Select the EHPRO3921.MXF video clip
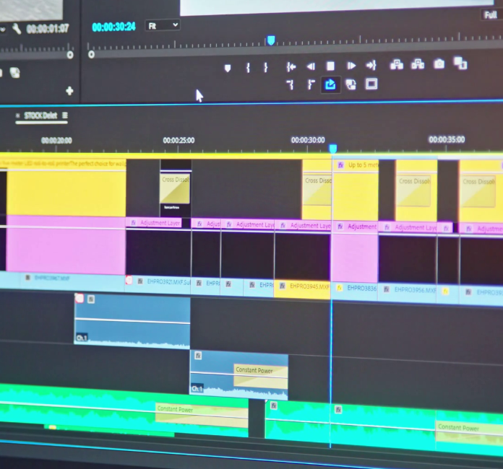Screen dimensions: 503x469 pos(158,283)
